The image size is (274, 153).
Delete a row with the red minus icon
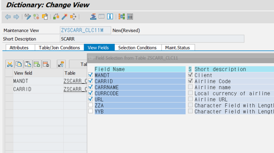[x=46, y=64]
